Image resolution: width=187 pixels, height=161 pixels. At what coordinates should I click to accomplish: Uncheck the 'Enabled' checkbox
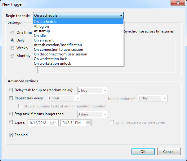click(11, 135)
